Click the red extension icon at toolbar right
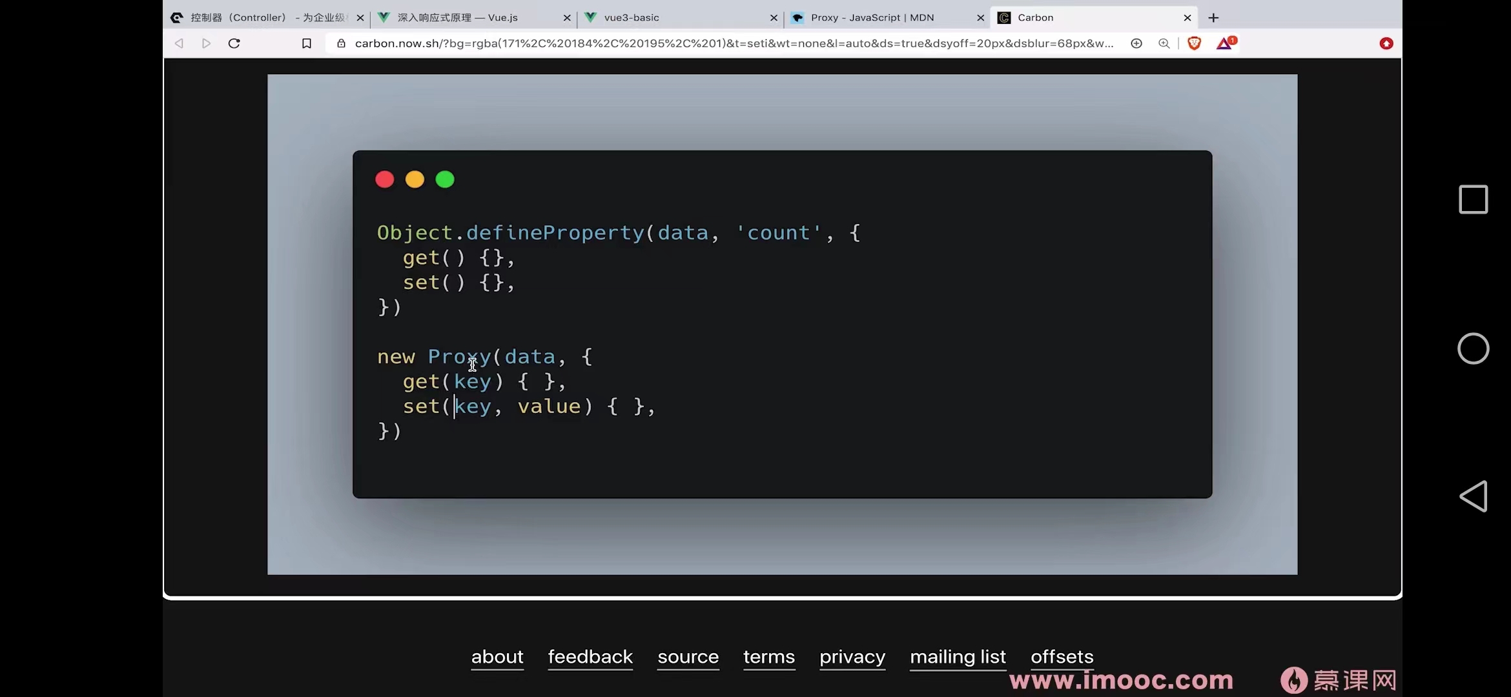This screenshot has width=1511, height=697. click(x=1386, y=43)
